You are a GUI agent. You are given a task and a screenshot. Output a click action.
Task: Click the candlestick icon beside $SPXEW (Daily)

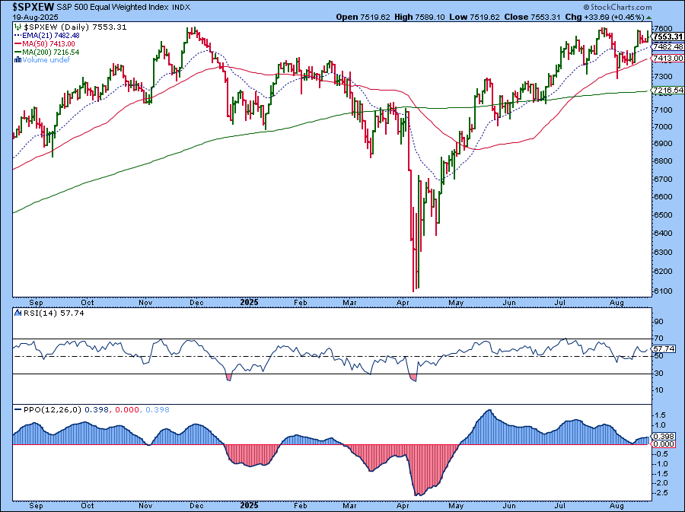coord(17,27)
